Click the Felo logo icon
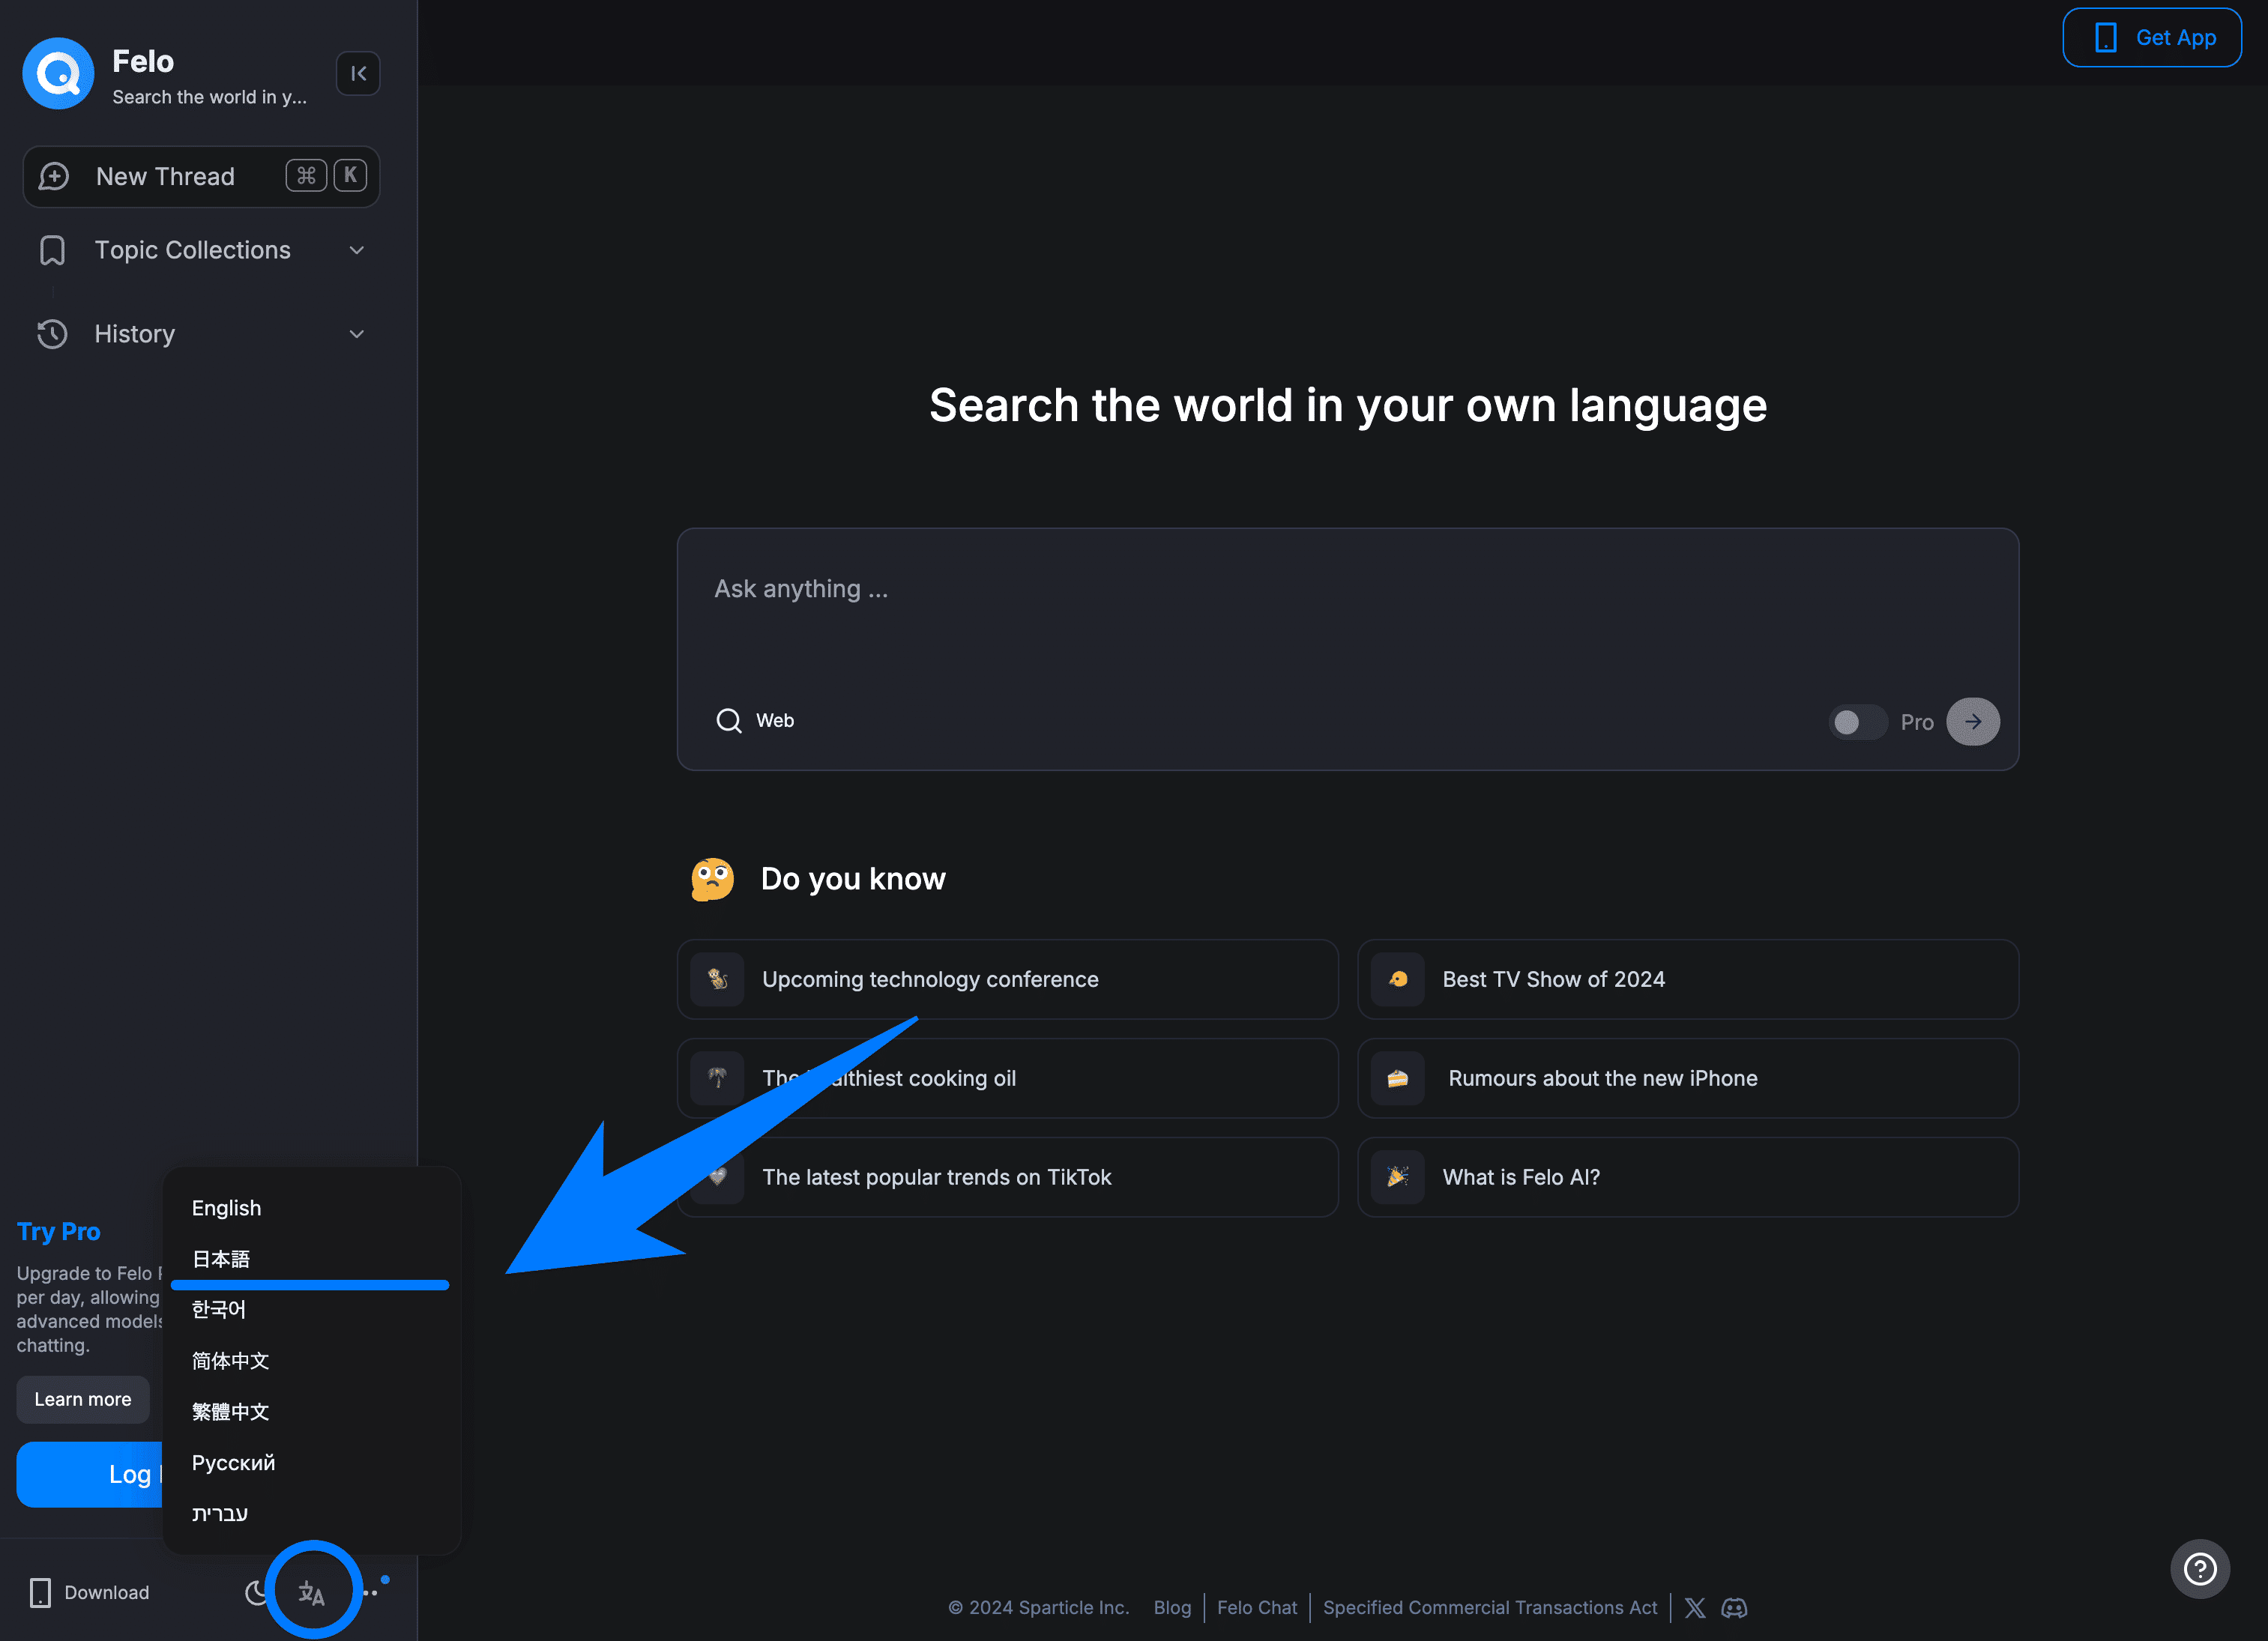Viewport: 2268px width, 1641px height. [x=58, y=74]
